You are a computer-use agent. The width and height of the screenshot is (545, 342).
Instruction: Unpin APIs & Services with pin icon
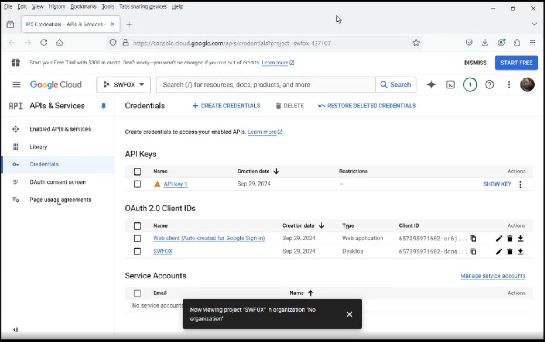coord(104,106)
